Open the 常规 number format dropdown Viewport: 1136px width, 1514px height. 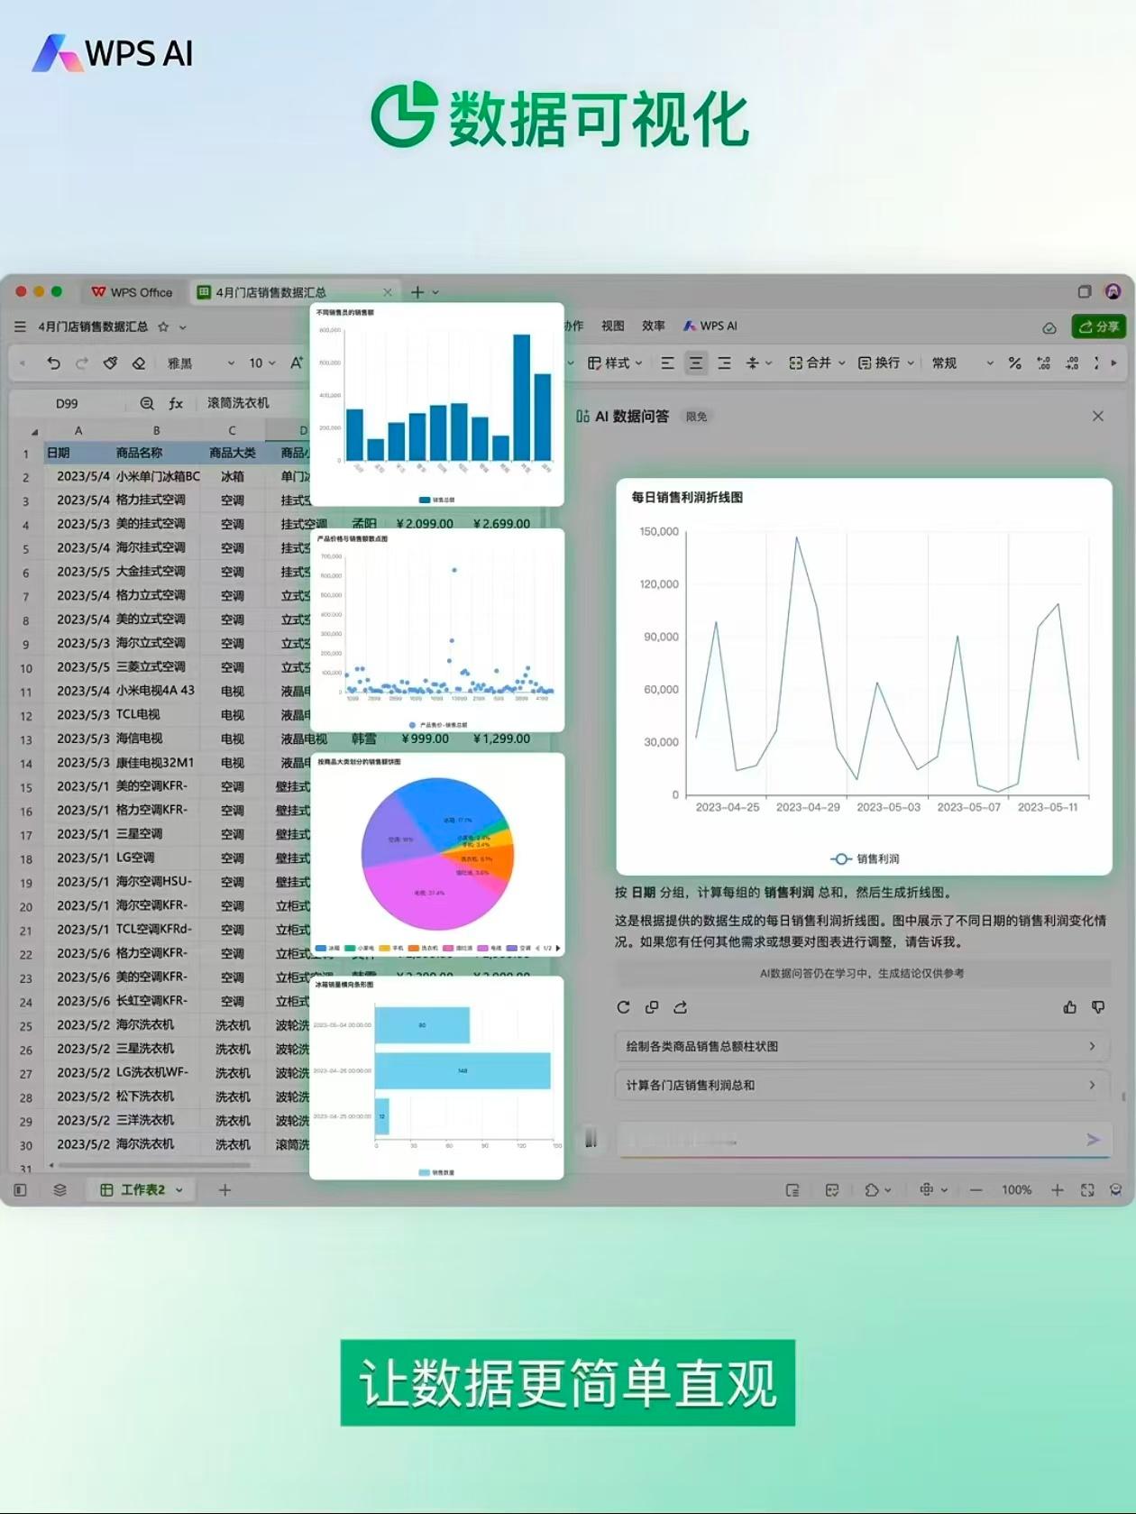(x=962, y=362)
